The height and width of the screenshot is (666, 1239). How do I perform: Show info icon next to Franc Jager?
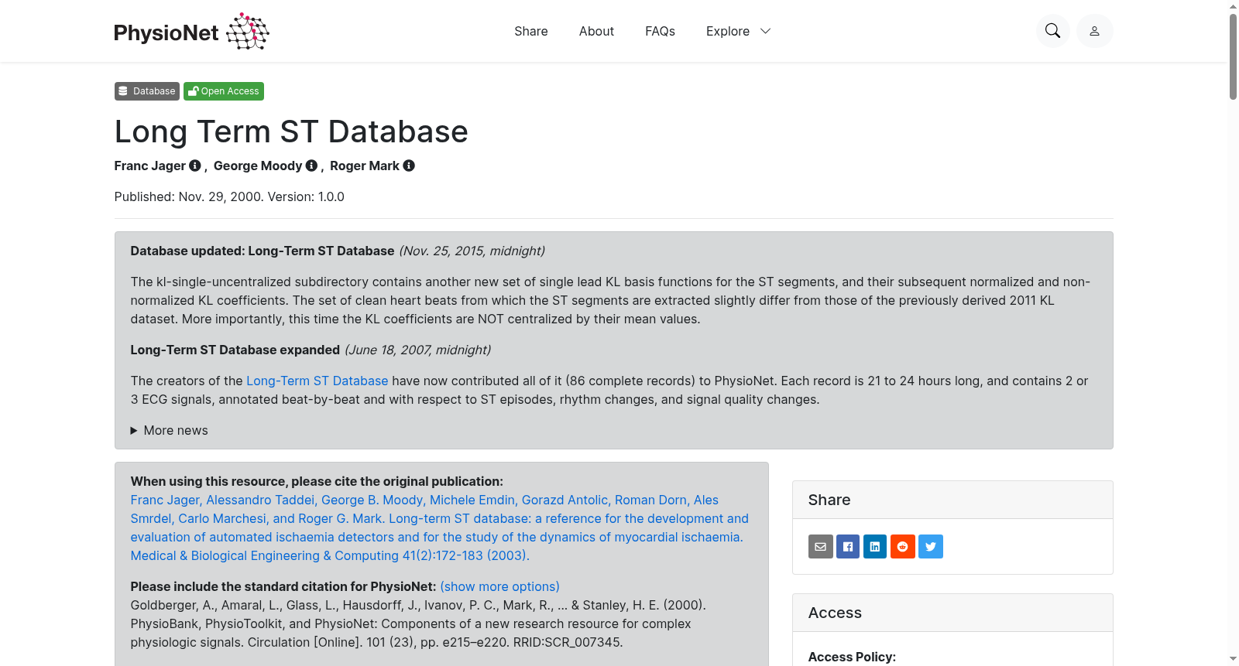195,166
